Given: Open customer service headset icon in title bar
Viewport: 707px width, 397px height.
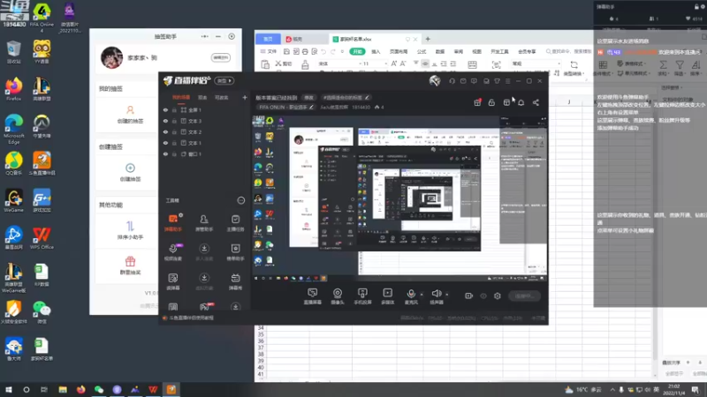Looking at the screenshot, I should [452, 81].
